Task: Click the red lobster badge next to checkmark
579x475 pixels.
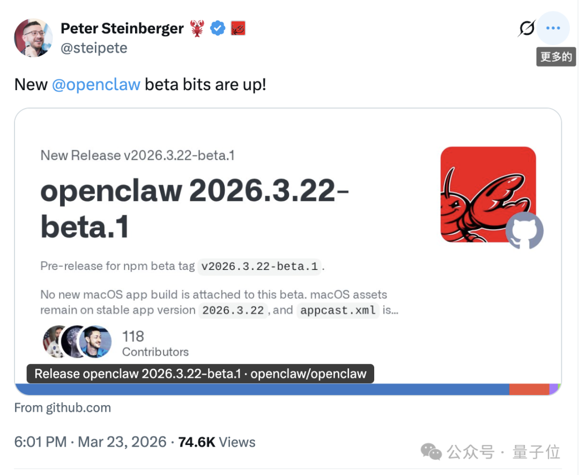Action: pos(237,28)
